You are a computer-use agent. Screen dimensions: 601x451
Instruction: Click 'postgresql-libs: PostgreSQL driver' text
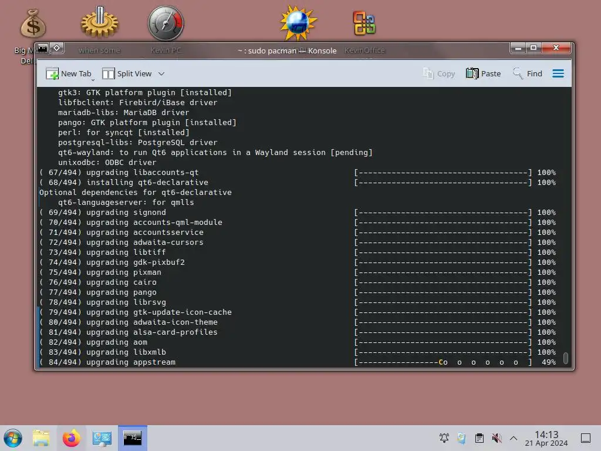point(137,142)
